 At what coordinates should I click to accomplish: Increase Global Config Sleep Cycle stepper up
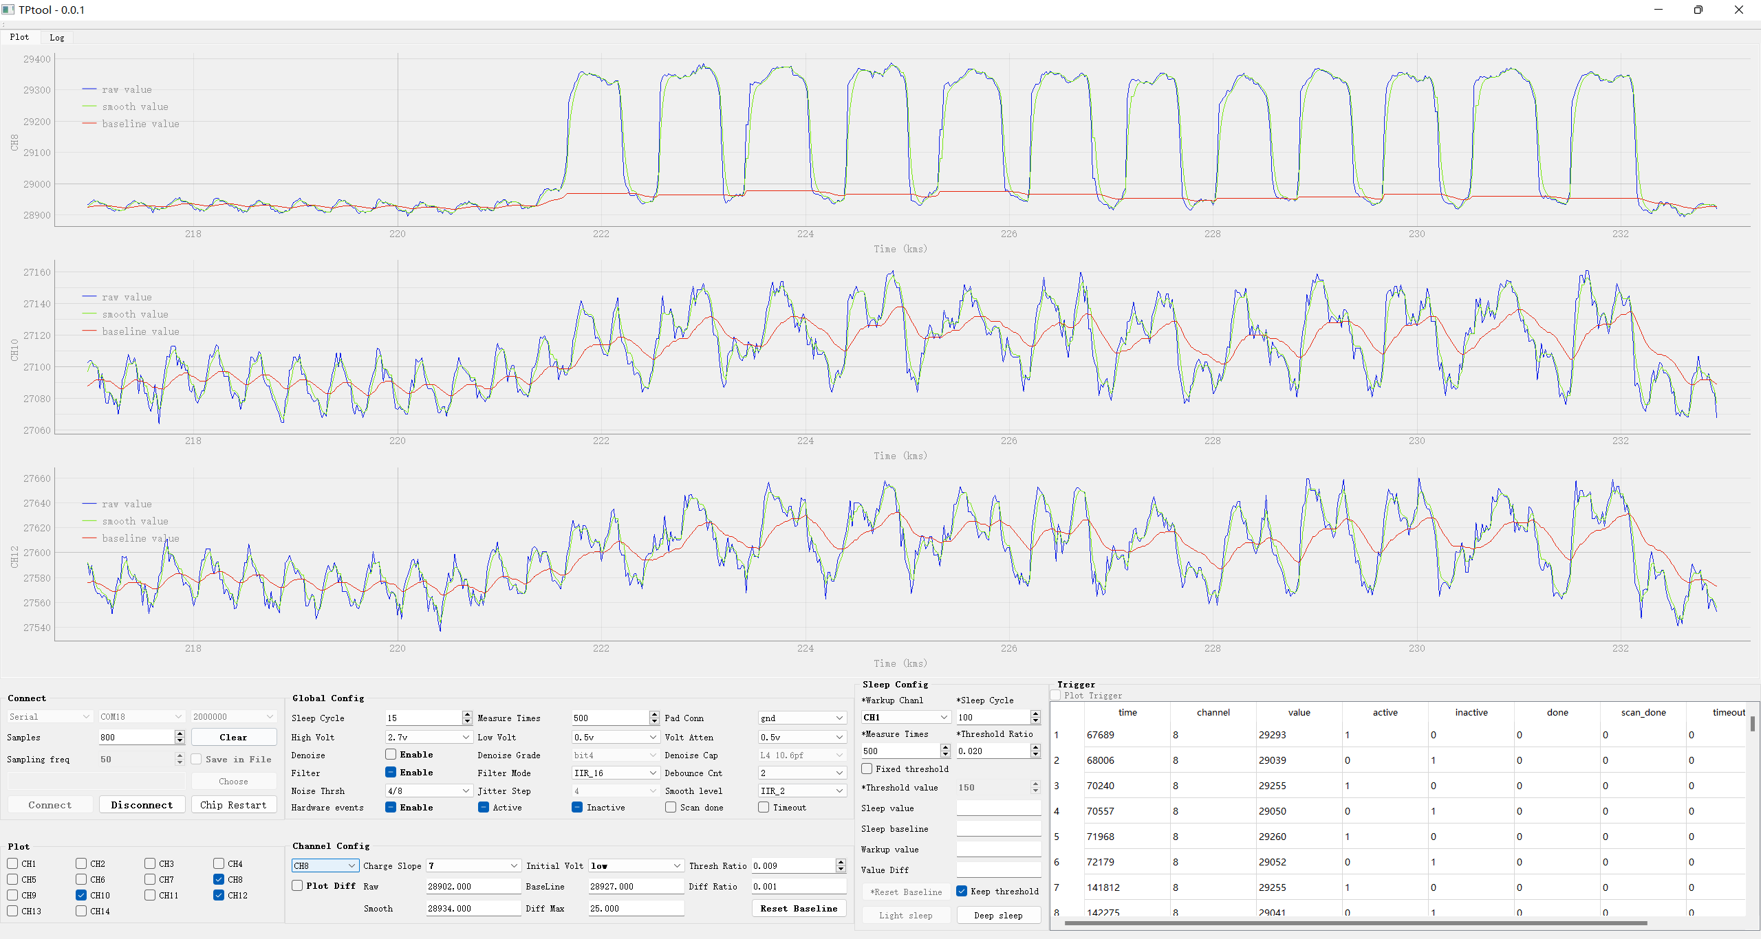pyautogui.click(x=467, y=714)
